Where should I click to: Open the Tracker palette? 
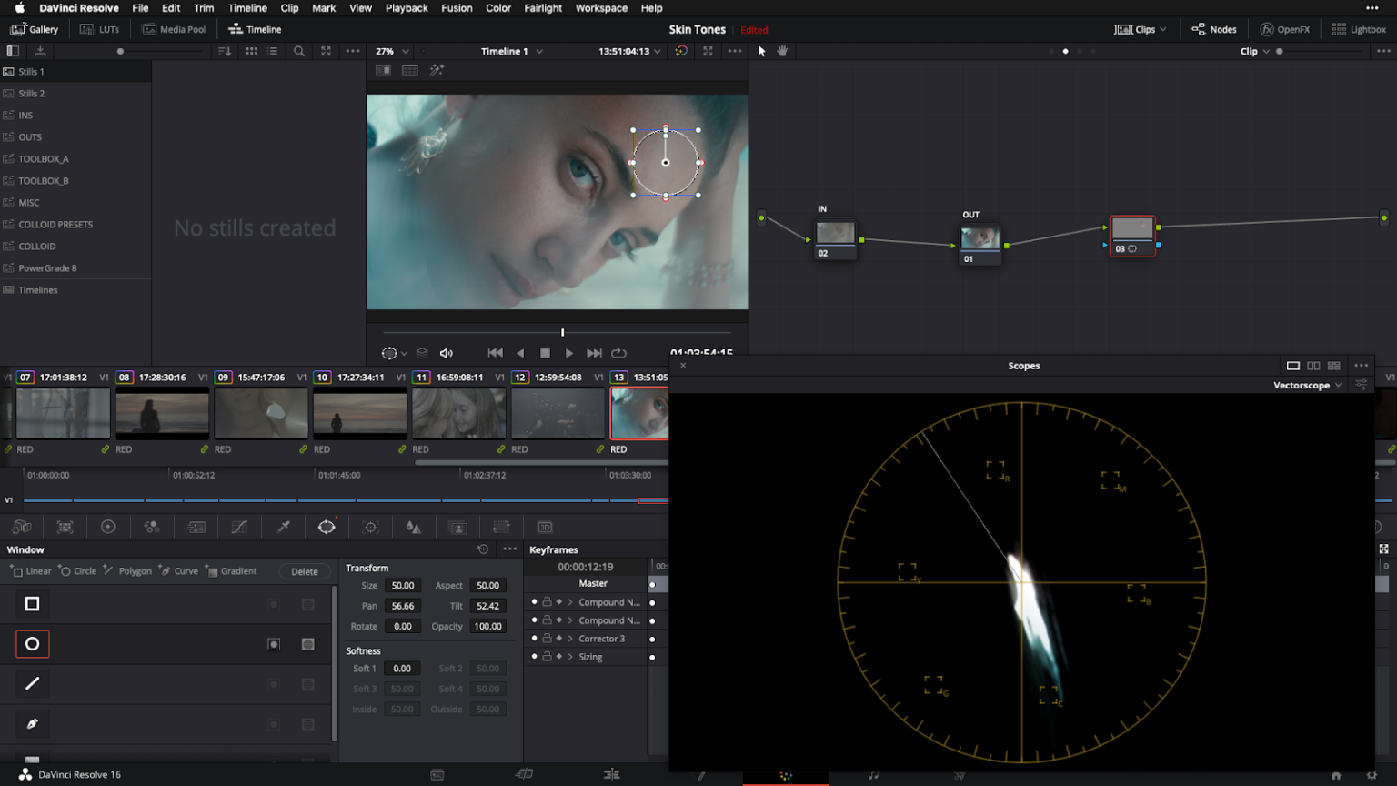coord(369,527)
